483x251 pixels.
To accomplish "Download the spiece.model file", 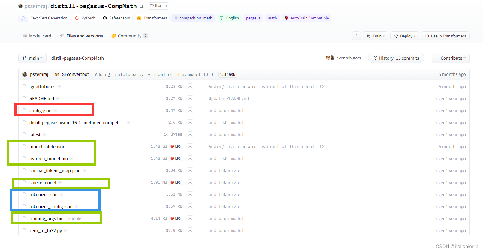I will coord(190,182).
